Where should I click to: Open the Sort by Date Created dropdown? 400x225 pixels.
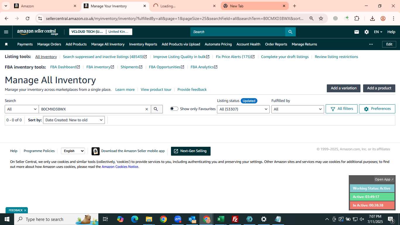click(x=74, y=120)
